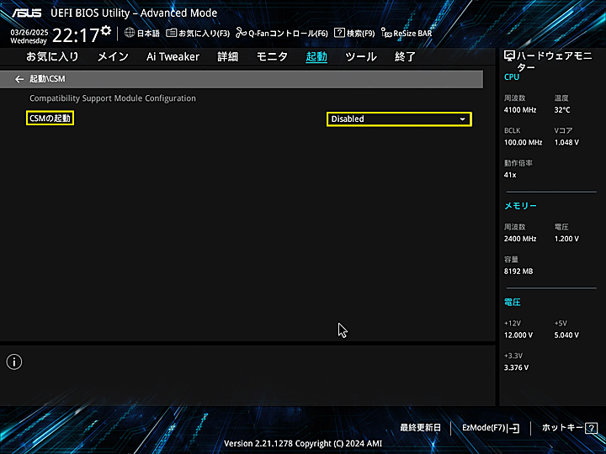The height and width of the screenshot is (454, 606).
Task: Click the +12V 12.000 V reading
Action: point(518,335)
